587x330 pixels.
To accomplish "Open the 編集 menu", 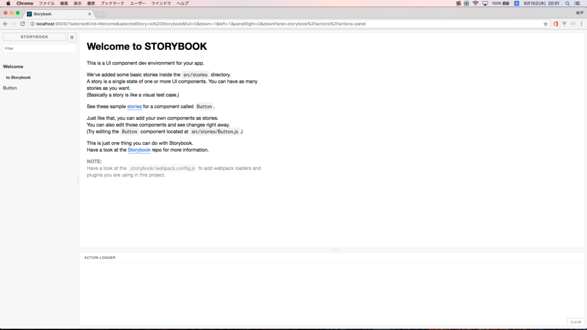I will 64,3.
